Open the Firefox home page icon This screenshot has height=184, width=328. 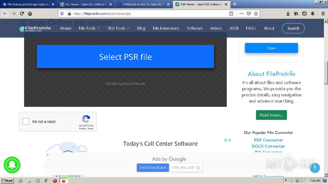coord(30,14)
